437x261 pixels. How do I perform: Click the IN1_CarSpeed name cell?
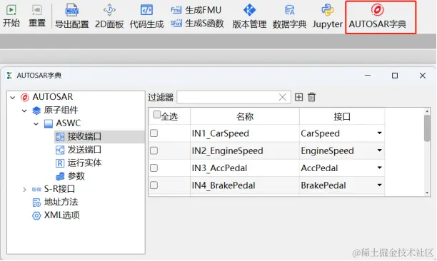(x=245, y=133)
